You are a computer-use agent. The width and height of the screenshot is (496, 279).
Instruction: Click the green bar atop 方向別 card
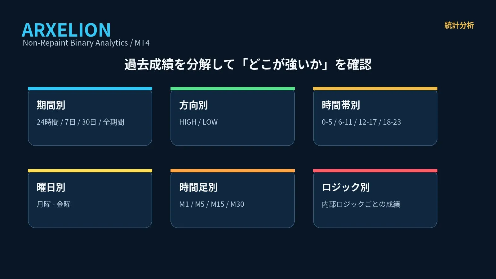232,88
